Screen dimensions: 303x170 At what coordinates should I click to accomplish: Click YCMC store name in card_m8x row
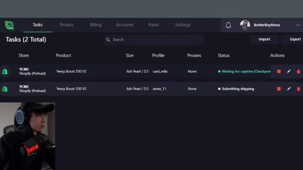tap(24, 69)
